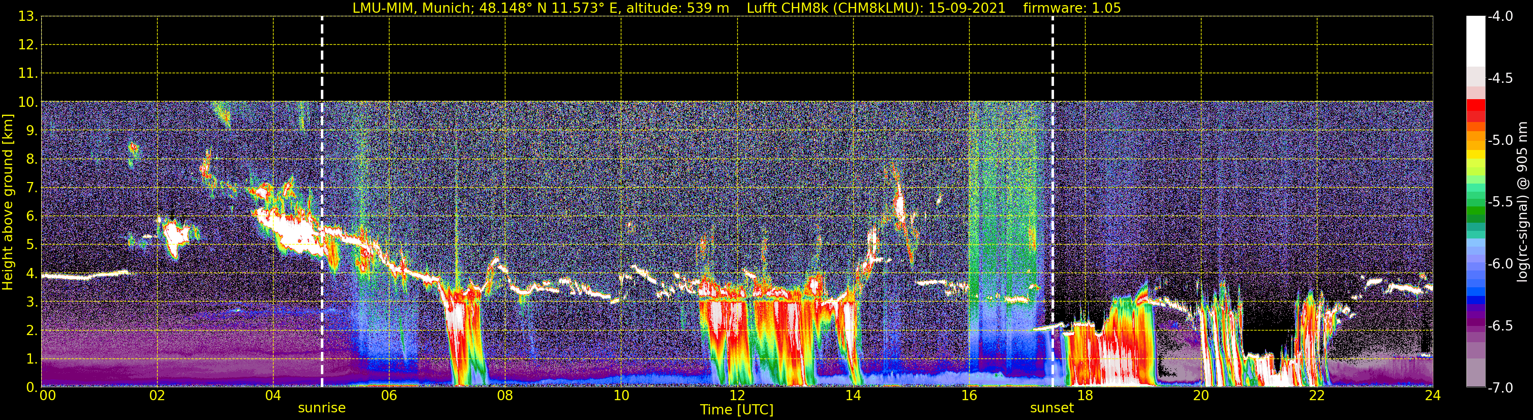Image resolution: width=1533 pixels, height=420 pixels.
Task: Click the '12' time axis tick label
Action: (737, 396)
